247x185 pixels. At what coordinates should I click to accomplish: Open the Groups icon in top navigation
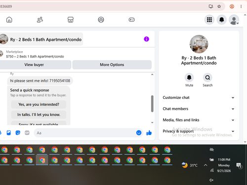101,20
